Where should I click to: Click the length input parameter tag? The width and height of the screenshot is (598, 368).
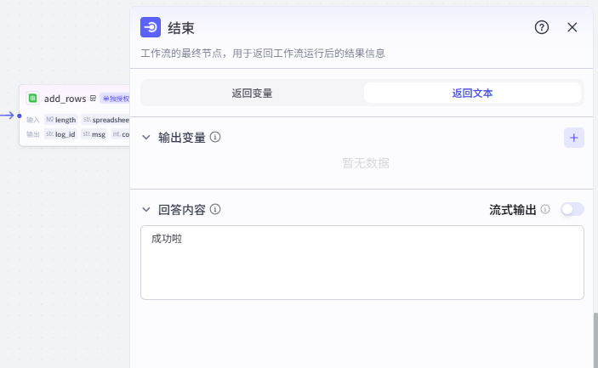pyautogui.click(x=61, y=120)
